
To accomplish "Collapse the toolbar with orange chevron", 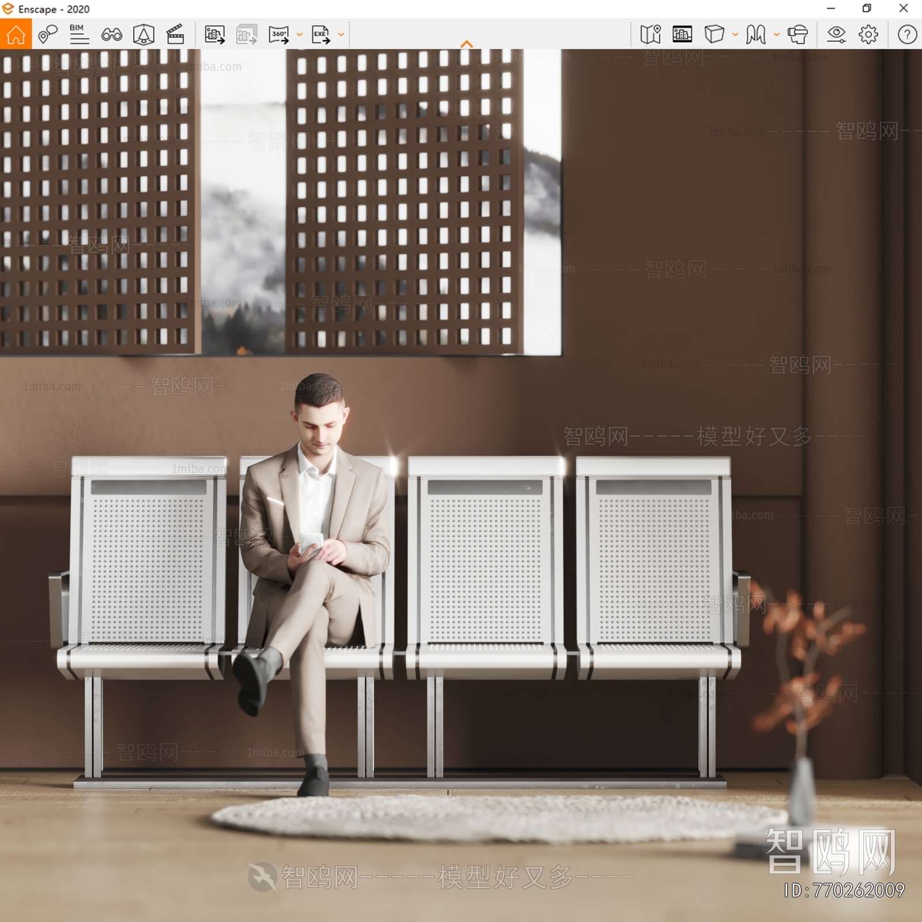I will [467, 44].
